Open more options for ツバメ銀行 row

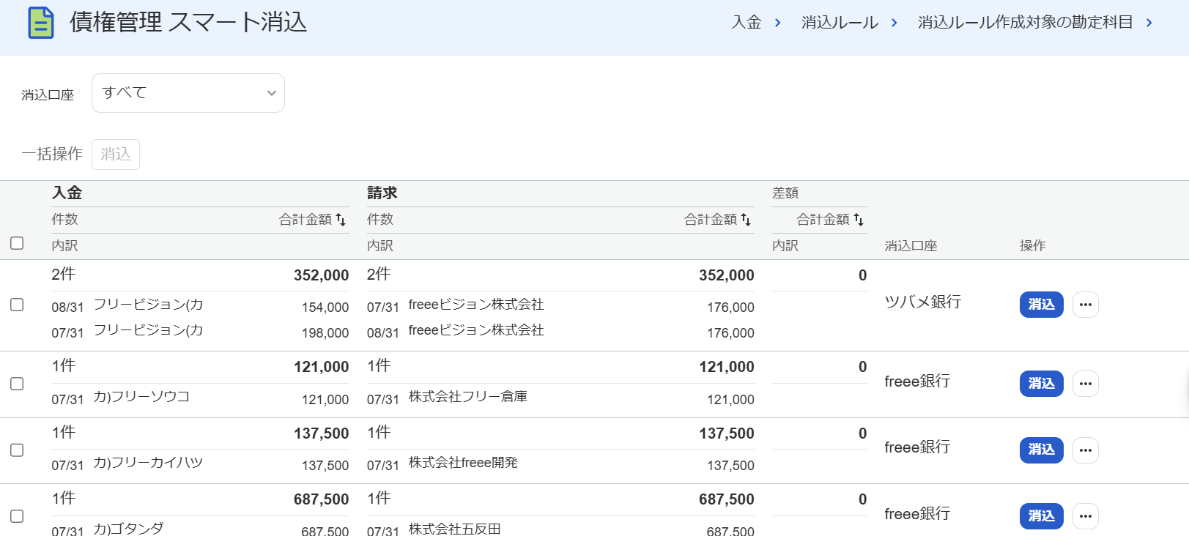1086,305
